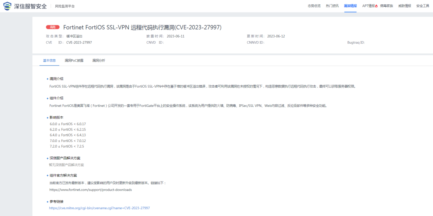Click the 深信服产品解决方案 section heading
Screen dimensions: 433x216
(x=65, y=158)
